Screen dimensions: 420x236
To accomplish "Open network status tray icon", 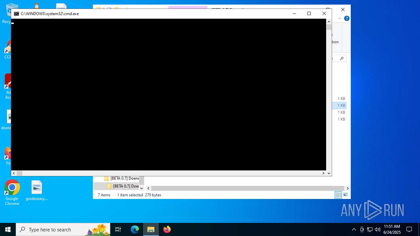I will [x=370, y=229].
